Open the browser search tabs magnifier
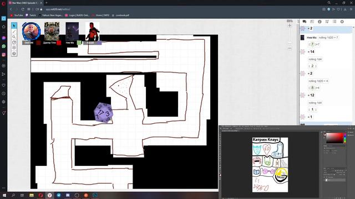 pyautogui.click(x=329, y=3)
